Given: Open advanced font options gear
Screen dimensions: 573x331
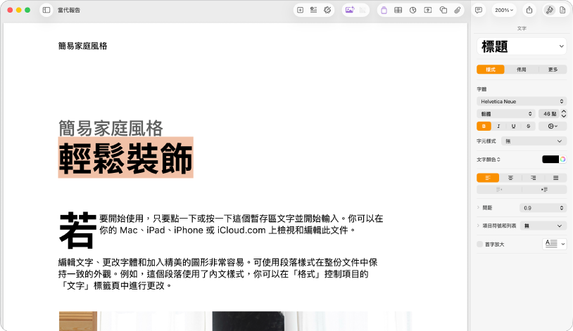Looking at the screenshot, I should coord(553,126).
